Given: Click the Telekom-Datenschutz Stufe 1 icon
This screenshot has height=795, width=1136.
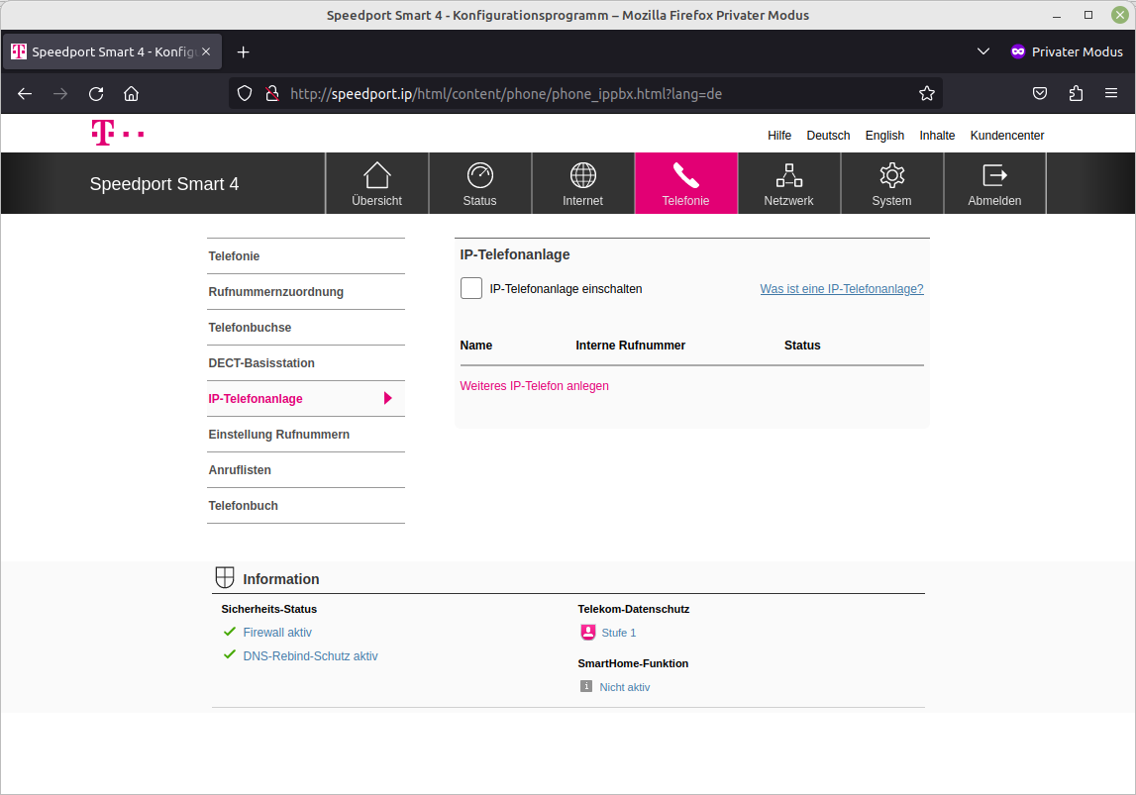Looking at the screenshot, I should (x=587, y=632).
